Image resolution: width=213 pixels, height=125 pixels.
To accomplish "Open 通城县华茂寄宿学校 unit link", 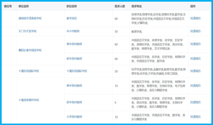I will (x=30, y=18).
